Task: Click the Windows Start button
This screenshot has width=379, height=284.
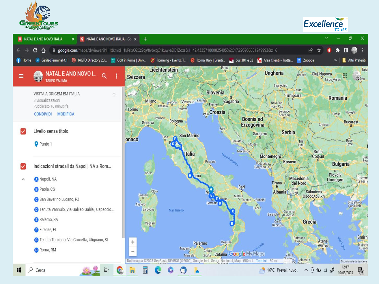Action: tap(19, 270)
